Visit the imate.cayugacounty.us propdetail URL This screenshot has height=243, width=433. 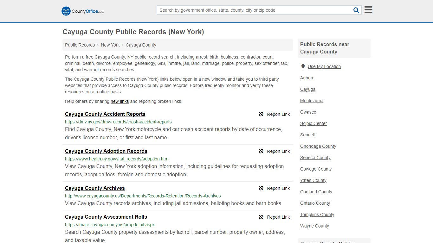click(x=110, y=225)
